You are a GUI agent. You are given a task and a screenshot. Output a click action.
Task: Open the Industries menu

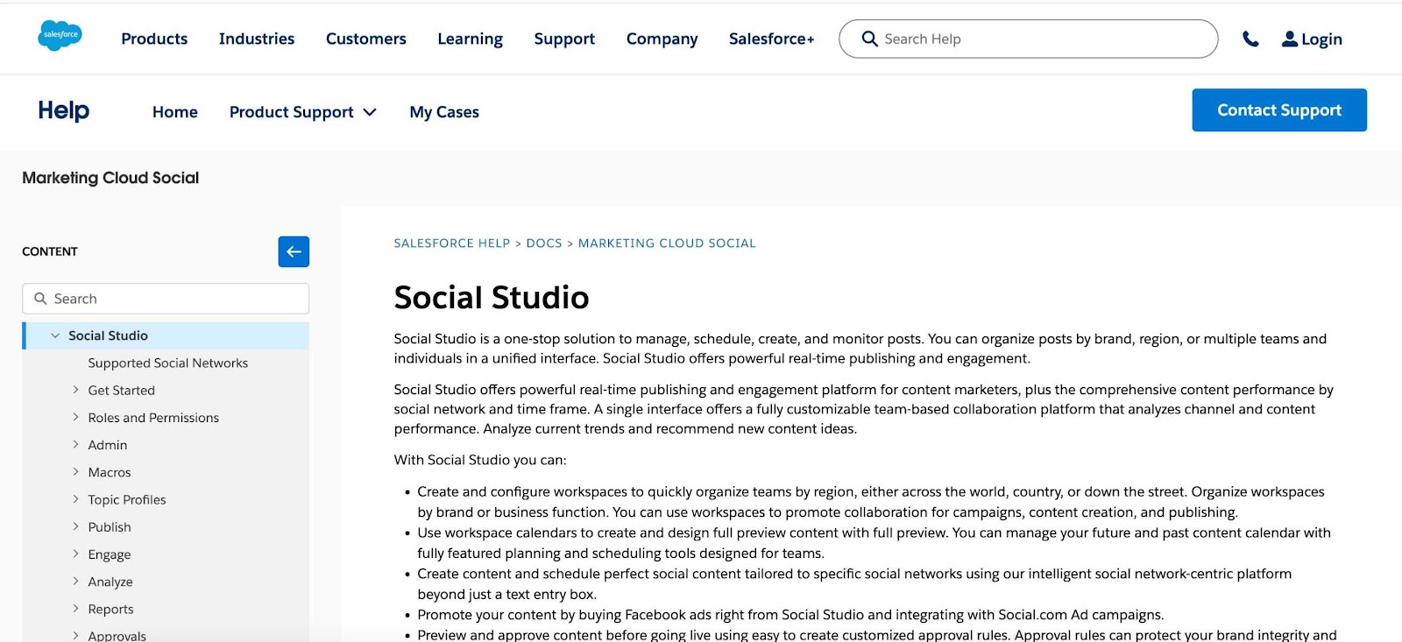pyautogui.click(x=257, y=39)
